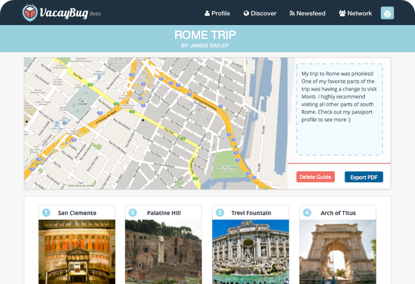Open the Palatine Hill photo thumbnail

(x=163, y=252)
